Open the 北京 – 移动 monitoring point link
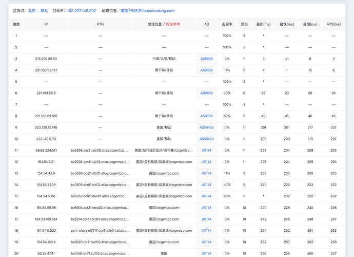 38,11
